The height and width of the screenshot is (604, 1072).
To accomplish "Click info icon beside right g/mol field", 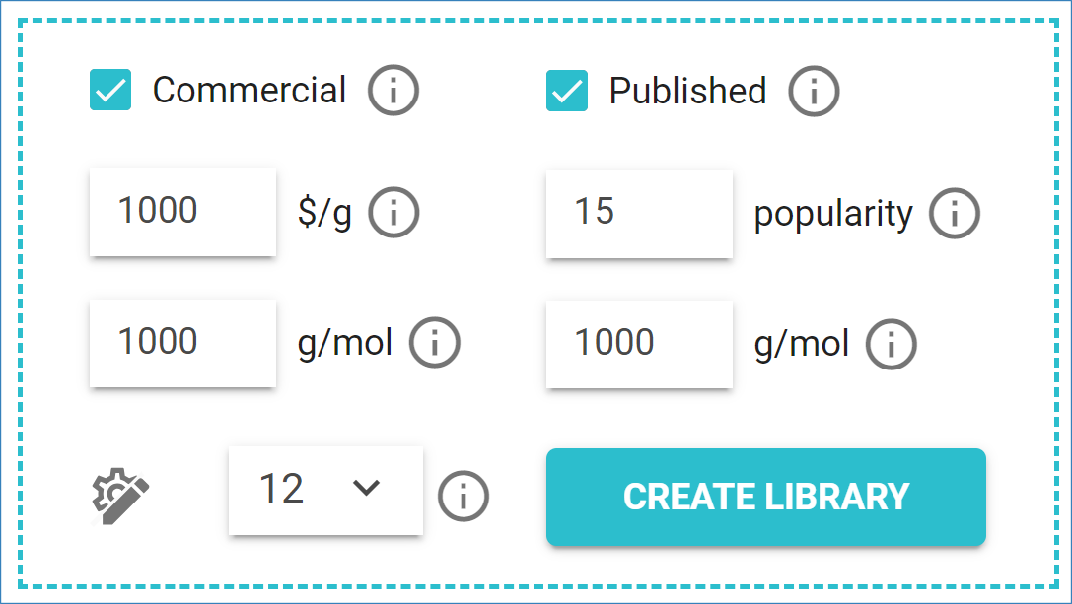I will click(891, 344).
